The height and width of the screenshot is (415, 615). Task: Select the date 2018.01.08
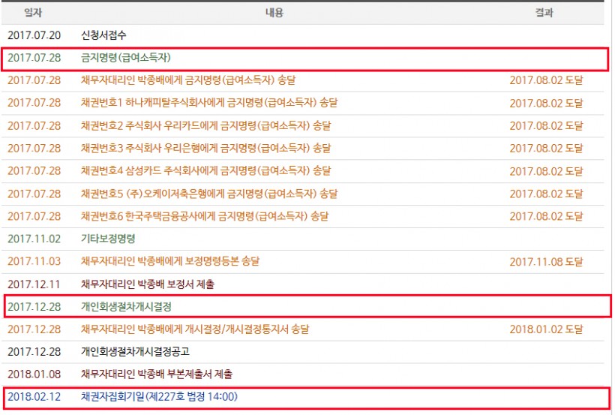pos(34,374)
